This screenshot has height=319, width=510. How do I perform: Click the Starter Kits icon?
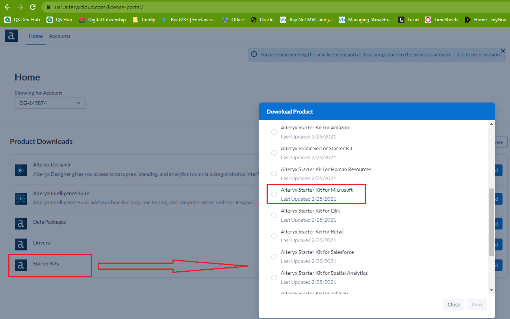tap(20, 265)
